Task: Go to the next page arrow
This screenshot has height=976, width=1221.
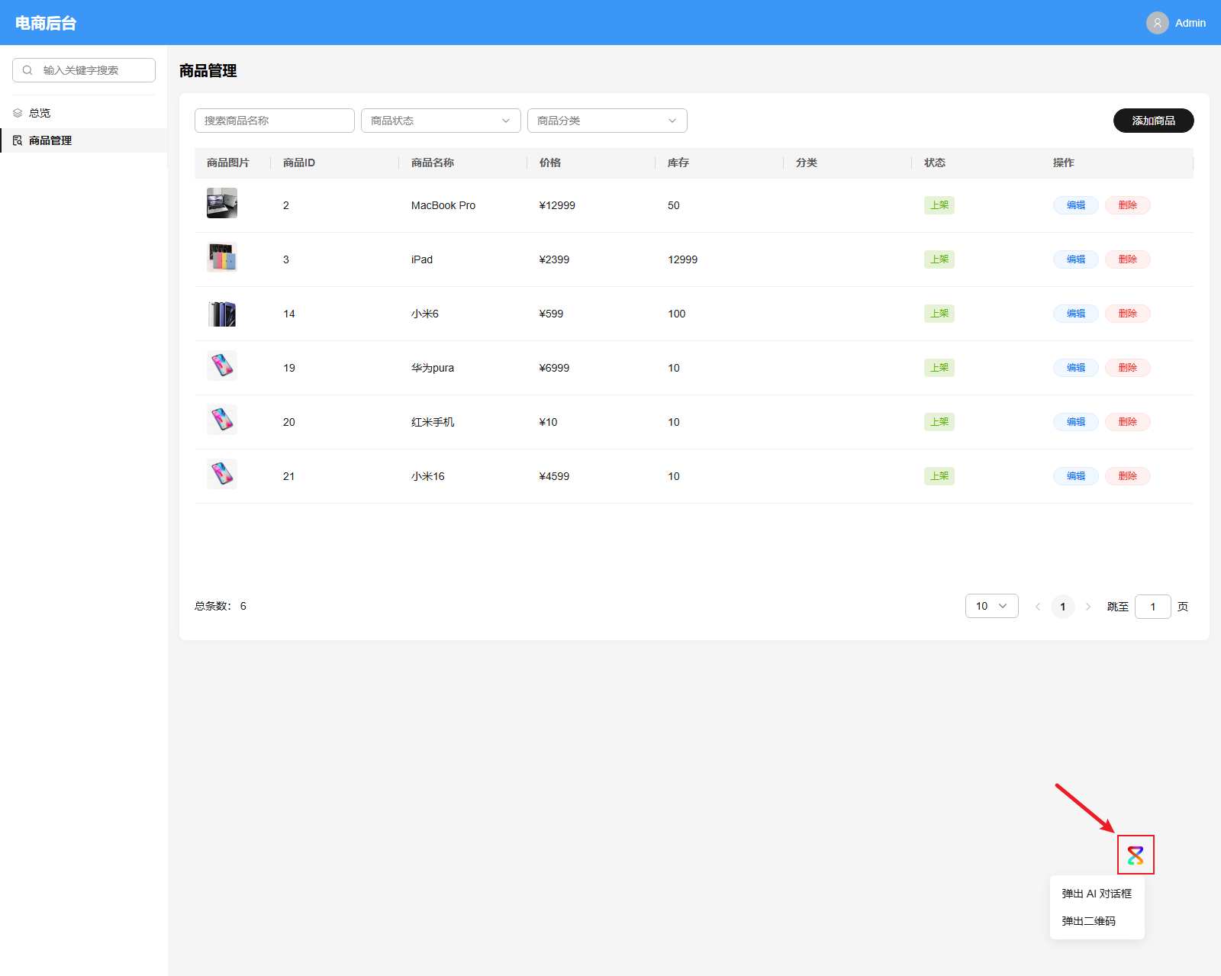Action: (x=1088, y=607)
